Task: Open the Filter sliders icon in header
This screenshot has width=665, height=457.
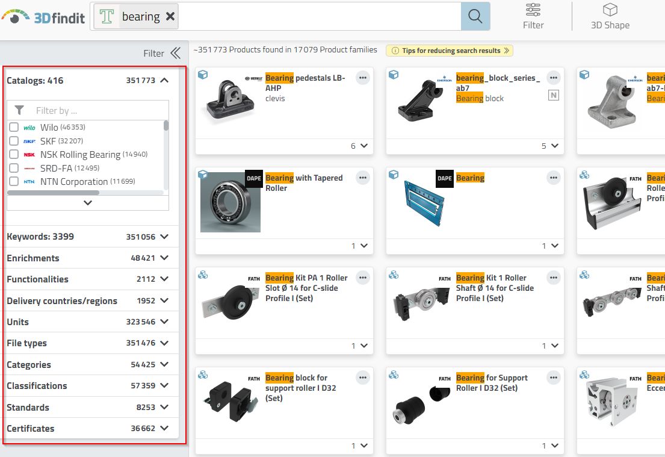Action: pyautogui.click(x=533, y=16)
